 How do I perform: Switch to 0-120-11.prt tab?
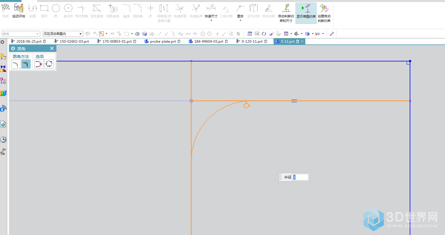click(252, 42)
